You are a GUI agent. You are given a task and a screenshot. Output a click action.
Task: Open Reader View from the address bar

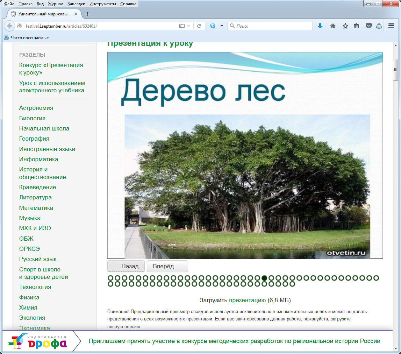click(x=181, y=26)
